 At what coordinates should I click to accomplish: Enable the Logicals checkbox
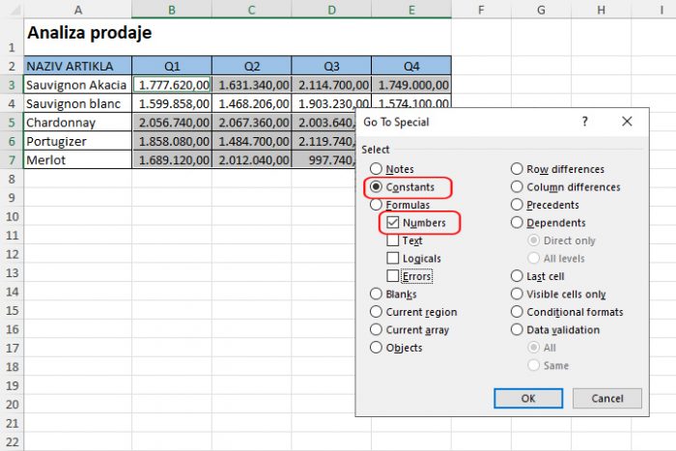393,259
